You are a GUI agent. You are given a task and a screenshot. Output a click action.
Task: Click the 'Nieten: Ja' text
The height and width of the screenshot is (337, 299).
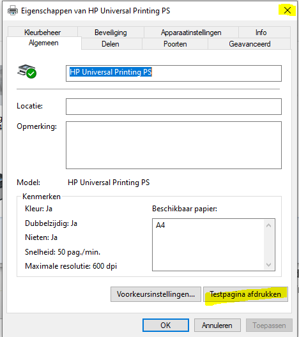coord(41,237)
